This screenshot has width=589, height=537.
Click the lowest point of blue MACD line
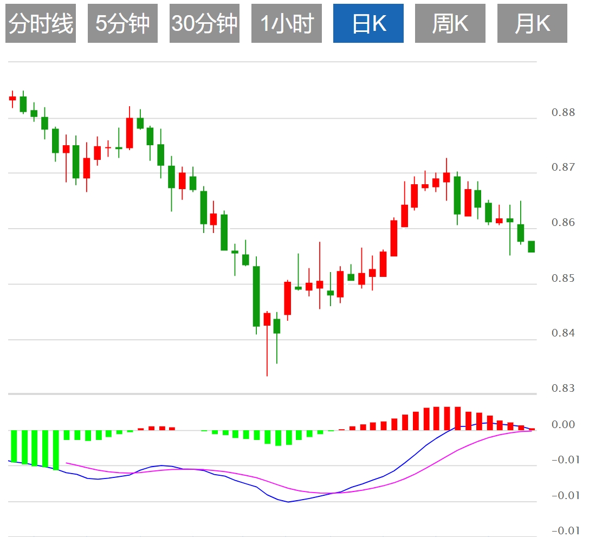[x=288, y=502]
